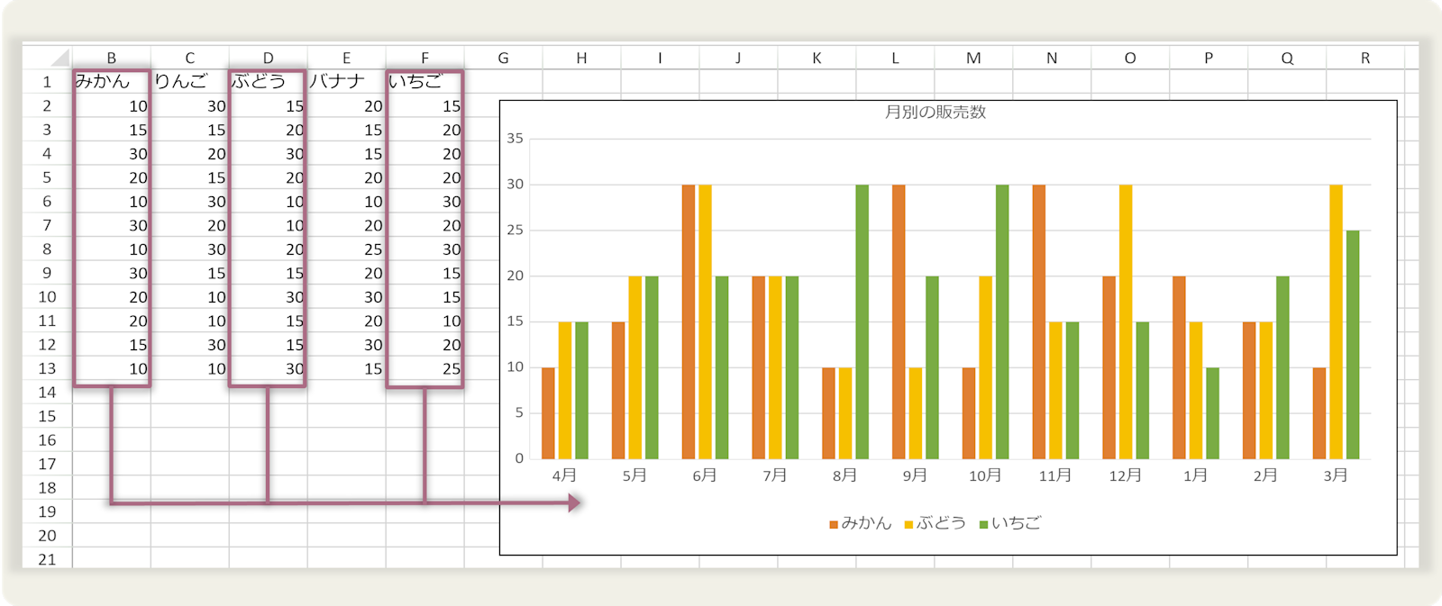Click the column G header
This screenshot has width=1442, height=606.
503,58
